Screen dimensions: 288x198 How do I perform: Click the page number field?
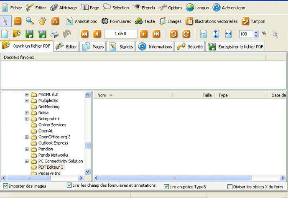(x=120, y=34)
